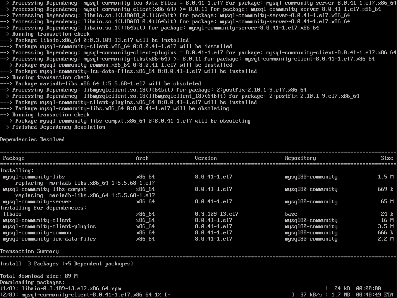The height and width of the screenshot is (298, 397).
Task: Click the libaio version '0.3.109-13.el7' cell
Action: [217, 214]
